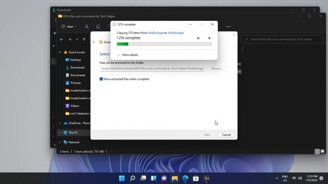This screenshot has width=328, height=184.
Task: Select OneDrive - Personal in the sidebar
Action: coord(77,123)
